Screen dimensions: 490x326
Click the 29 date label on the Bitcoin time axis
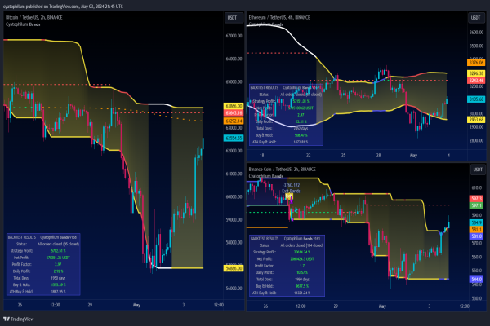pyautogui.click(x=90, y=305)
